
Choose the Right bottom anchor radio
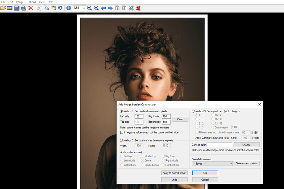coord(163,165)
